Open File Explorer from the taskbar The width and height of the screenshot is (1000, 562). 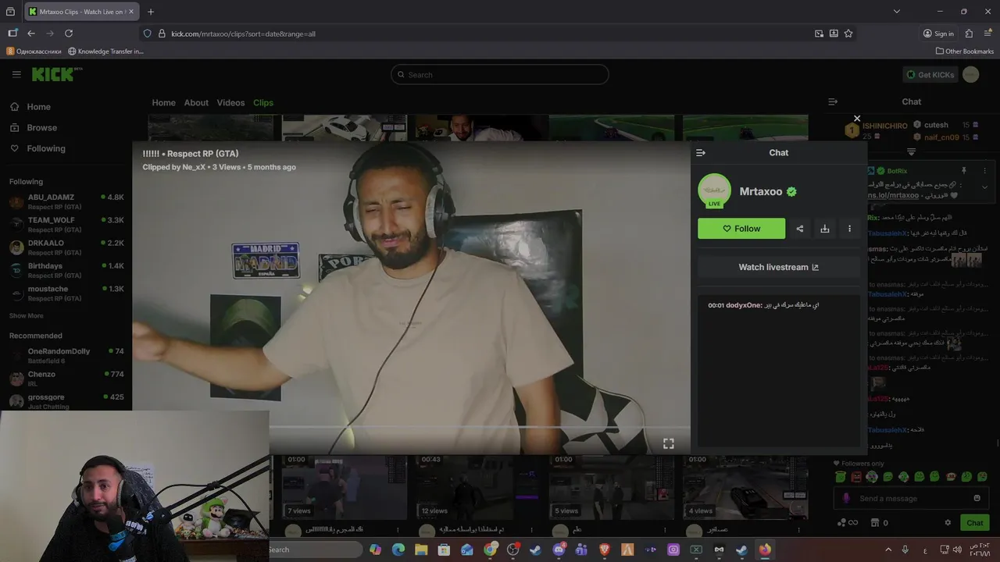[421, 550]
